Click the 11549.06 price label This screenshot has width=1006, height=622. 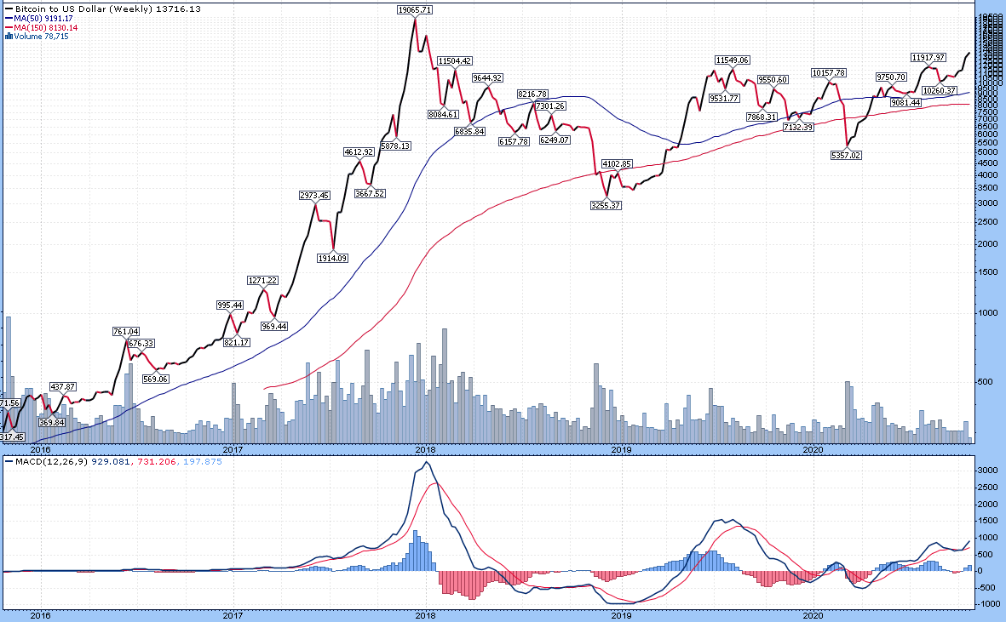(x=732, y=60)
